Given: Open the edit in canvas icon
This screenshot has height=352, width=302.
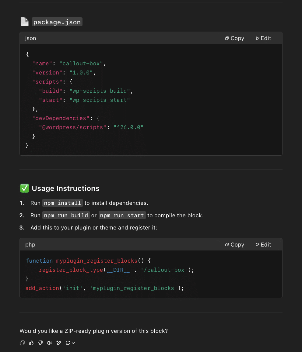Looking at the screenshot, I should (x=59, y=343).
